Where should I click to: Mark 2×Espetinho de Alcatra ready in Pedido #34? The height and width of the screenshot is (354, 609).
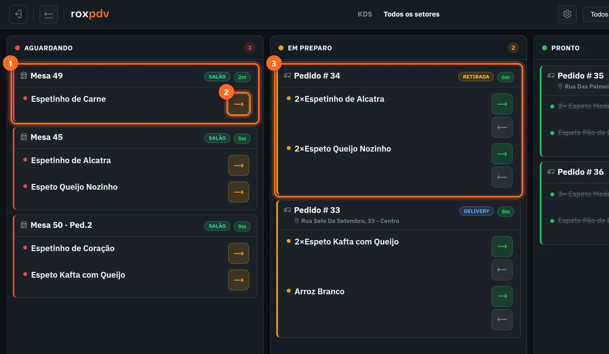click(502, 104)
